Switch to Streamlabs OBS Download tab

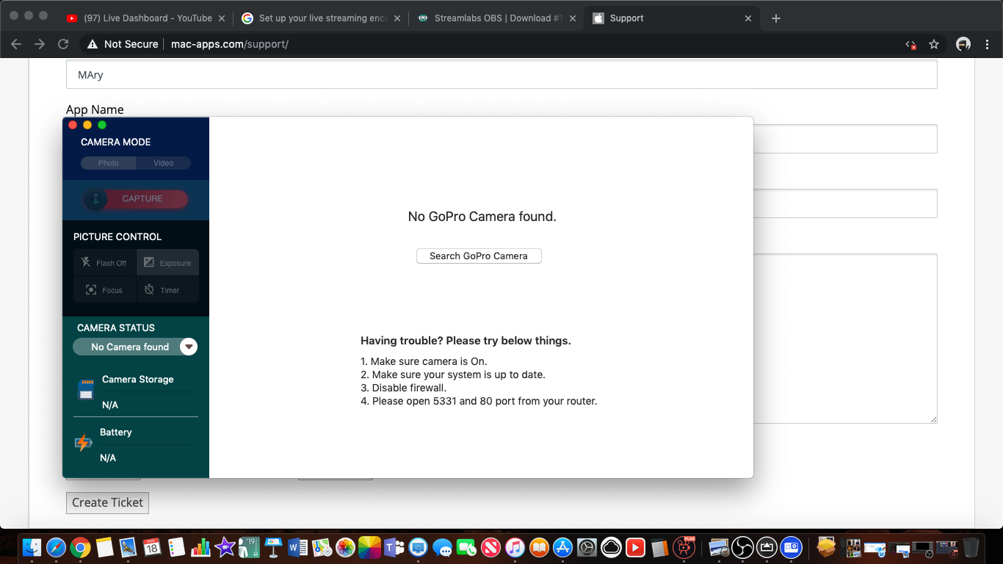(x=498, y=18)
